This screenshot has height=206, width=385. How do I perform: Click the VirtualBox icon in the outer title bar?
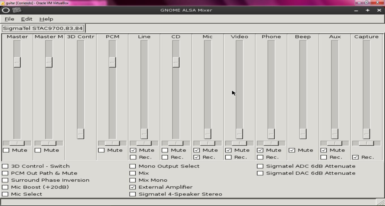(x=3, y=3)
